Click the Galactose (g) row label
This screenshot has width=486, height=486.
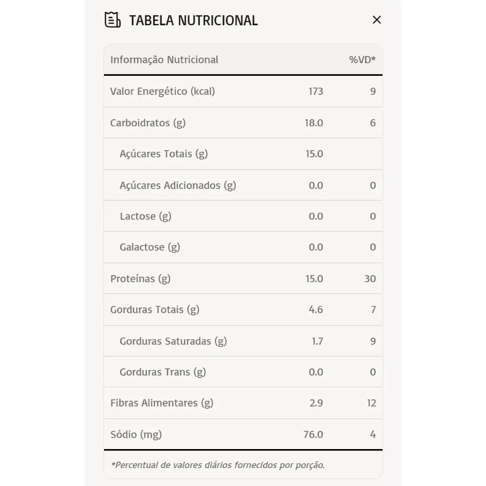point(150,247)
